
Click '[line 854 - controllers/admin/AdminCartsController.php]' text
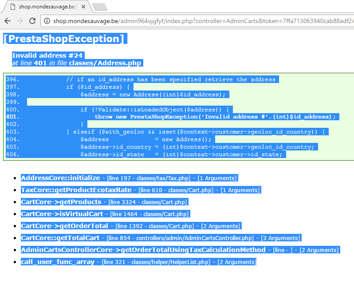(180, 238)
